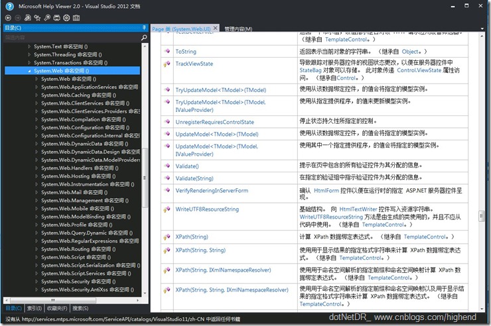Click the method icon beside UnregisterRequiresControlState
Image resolution: width=491 pixels, height=326 pixels.
(x=167, y=121)
